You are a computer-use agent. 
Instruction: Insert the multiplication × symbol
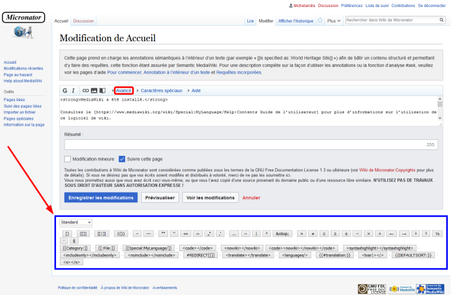point(369,234)
